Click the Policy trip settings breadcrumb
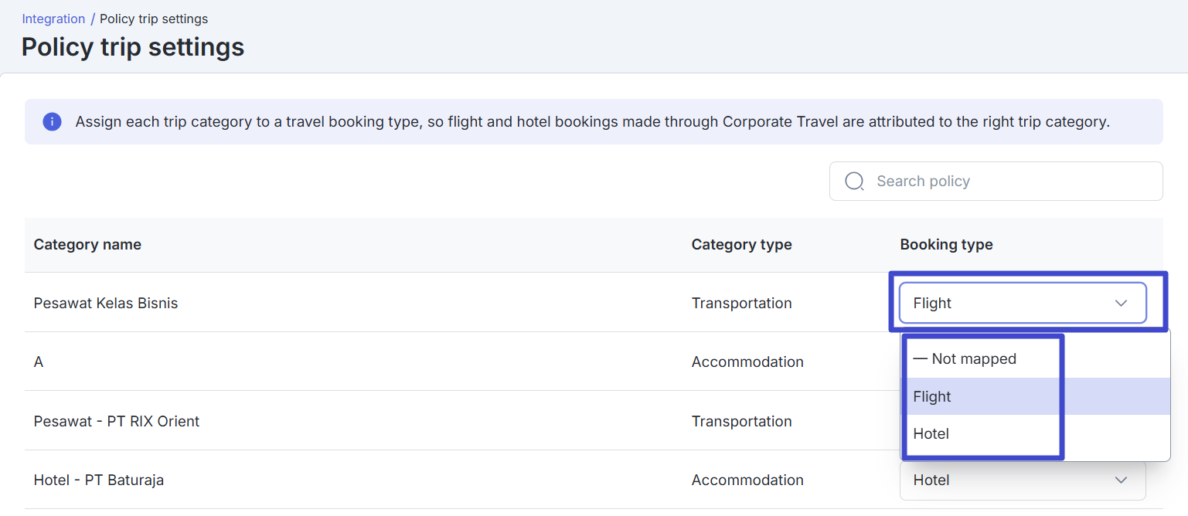This screenshot has height=516, width=1188. click(154, 19)
